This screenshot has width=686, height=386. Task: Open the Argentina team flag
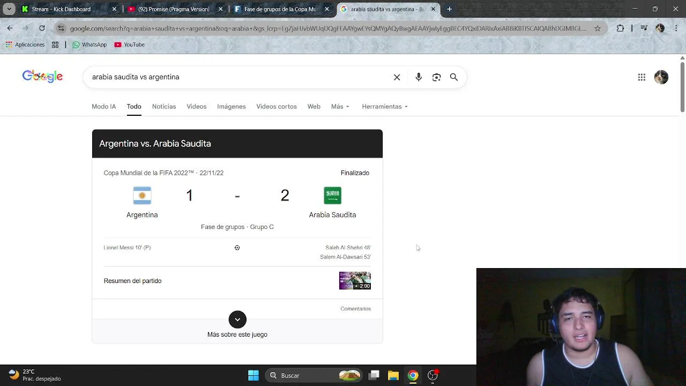point(142,196)
